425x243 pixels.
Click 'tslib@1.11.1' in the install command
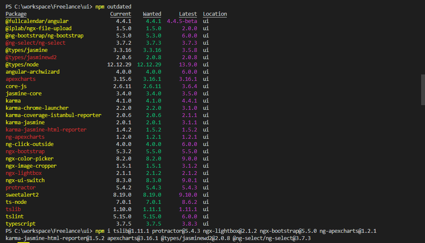tap(131, 231)
